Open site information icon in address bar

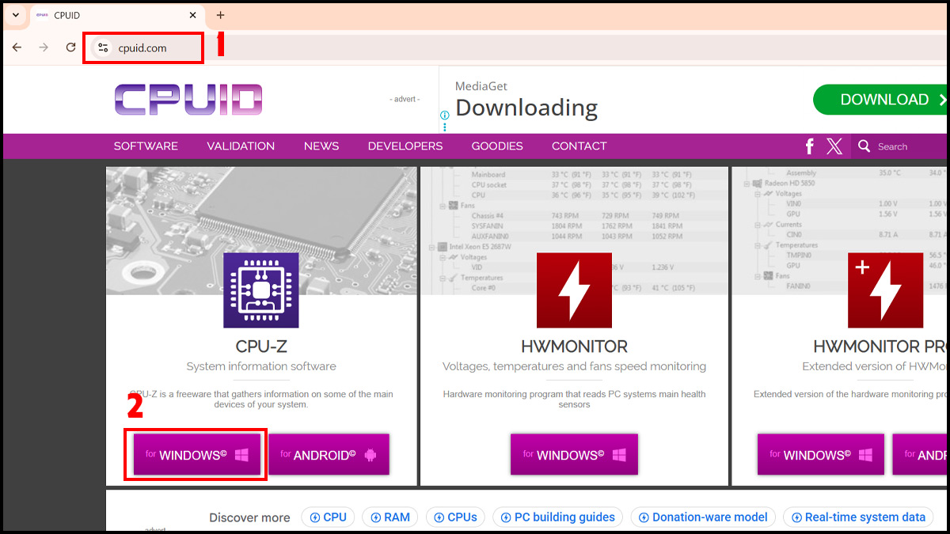[x=102, y=47]
